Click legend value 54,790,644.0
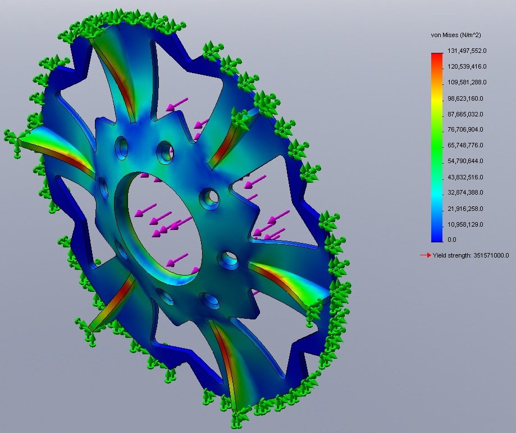 point(465,161)
